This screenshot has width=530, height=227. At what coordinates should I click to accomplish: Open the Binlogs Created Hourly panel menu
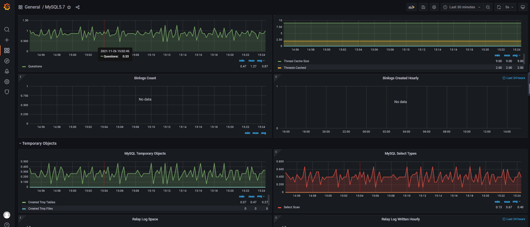coord(400,78)
